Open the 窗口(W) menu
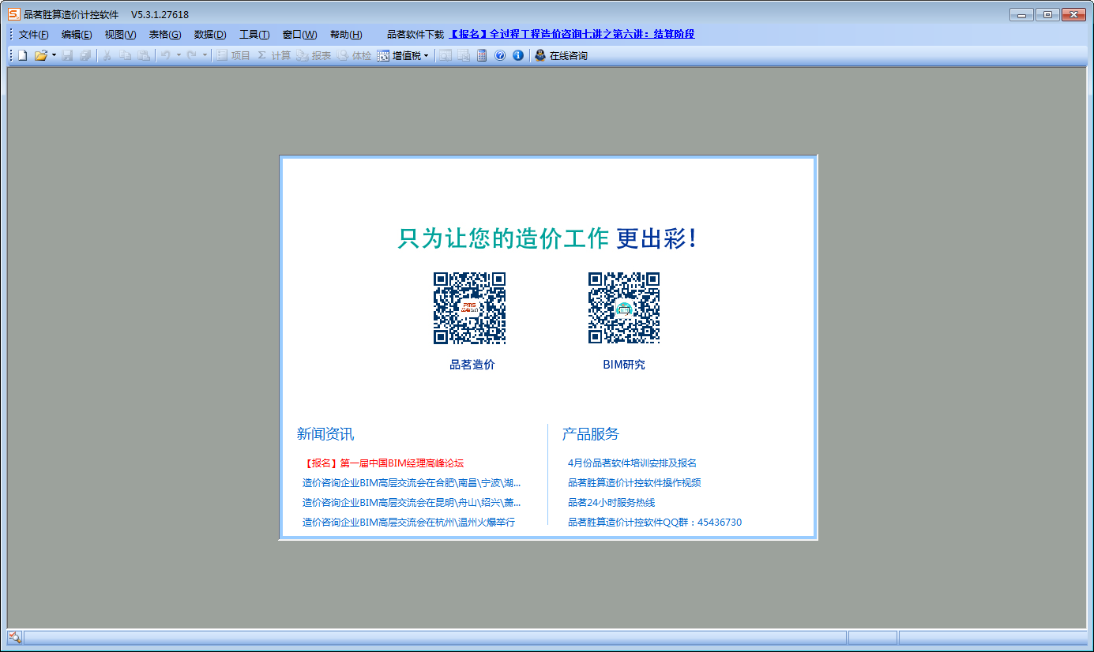The width and height of the screenshot is (1094, 652). pos(299,35)
